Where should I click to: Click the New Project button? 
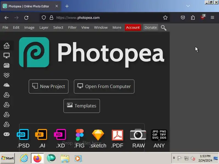49,86
